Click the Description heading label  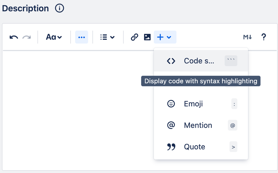25,8
